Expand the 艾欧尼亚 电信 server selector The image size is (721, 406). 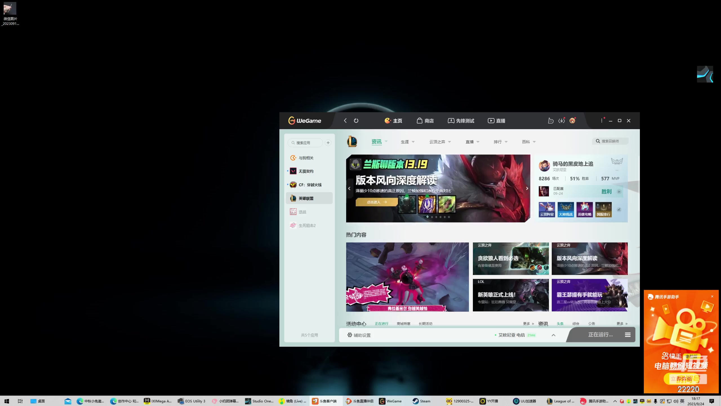coord(553,335)
